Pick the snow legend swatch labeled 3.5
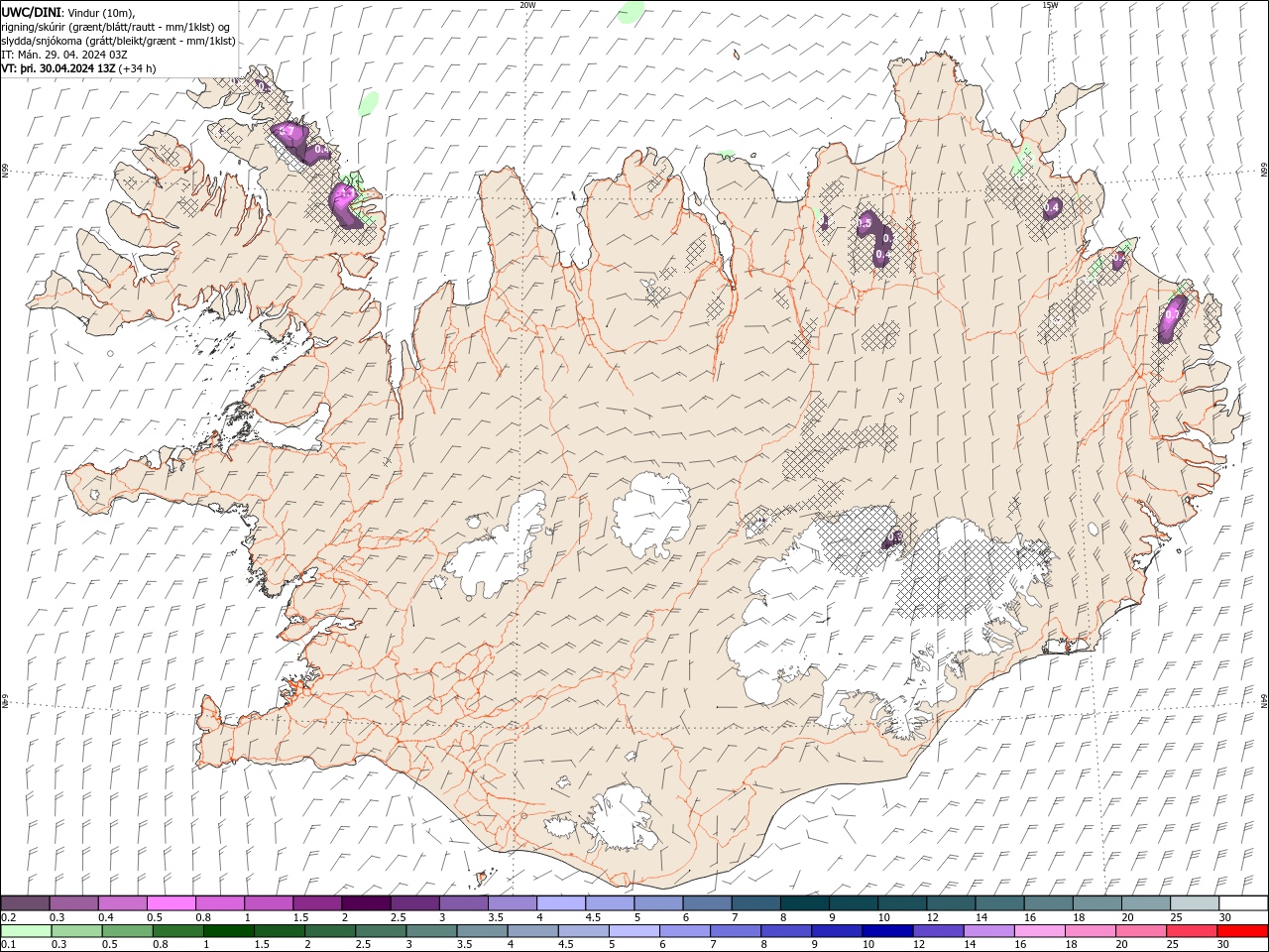The image size is (1269, 952). pos(513,902)
